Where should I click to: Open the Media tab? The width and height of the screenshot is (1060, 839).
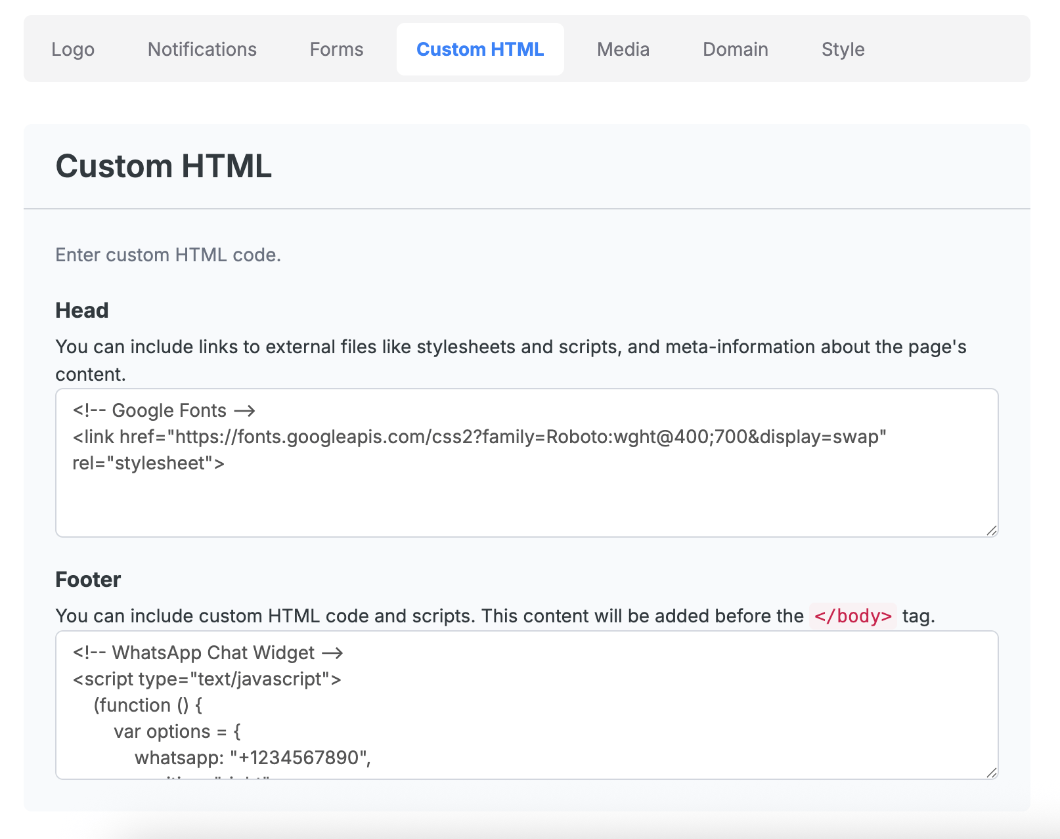coord(623,49)
